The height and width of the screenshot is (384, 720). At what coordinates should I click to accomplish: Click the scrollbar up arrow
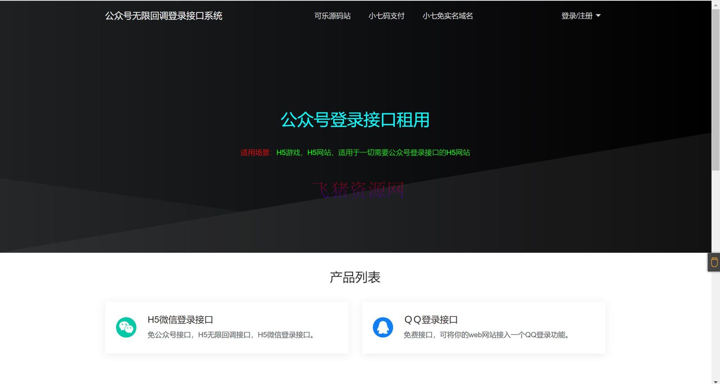tap(716, 5)
